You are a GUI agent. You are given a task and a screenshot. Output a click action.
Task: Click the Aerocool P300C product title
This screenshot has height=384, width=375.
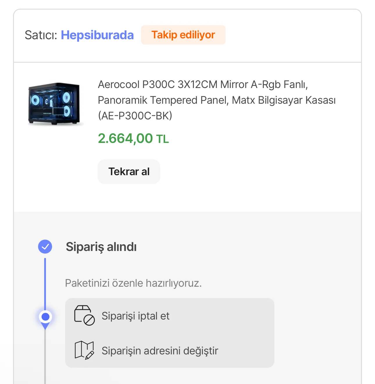pos(203,85)
